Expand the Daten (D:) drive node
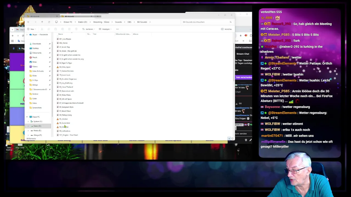The image size is (351, 197). pos(28,126)
